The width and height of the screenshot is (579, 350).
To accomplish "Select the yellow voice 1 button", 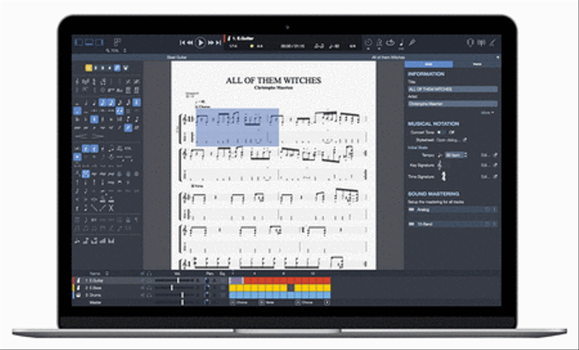I will [x=89, y=68].
